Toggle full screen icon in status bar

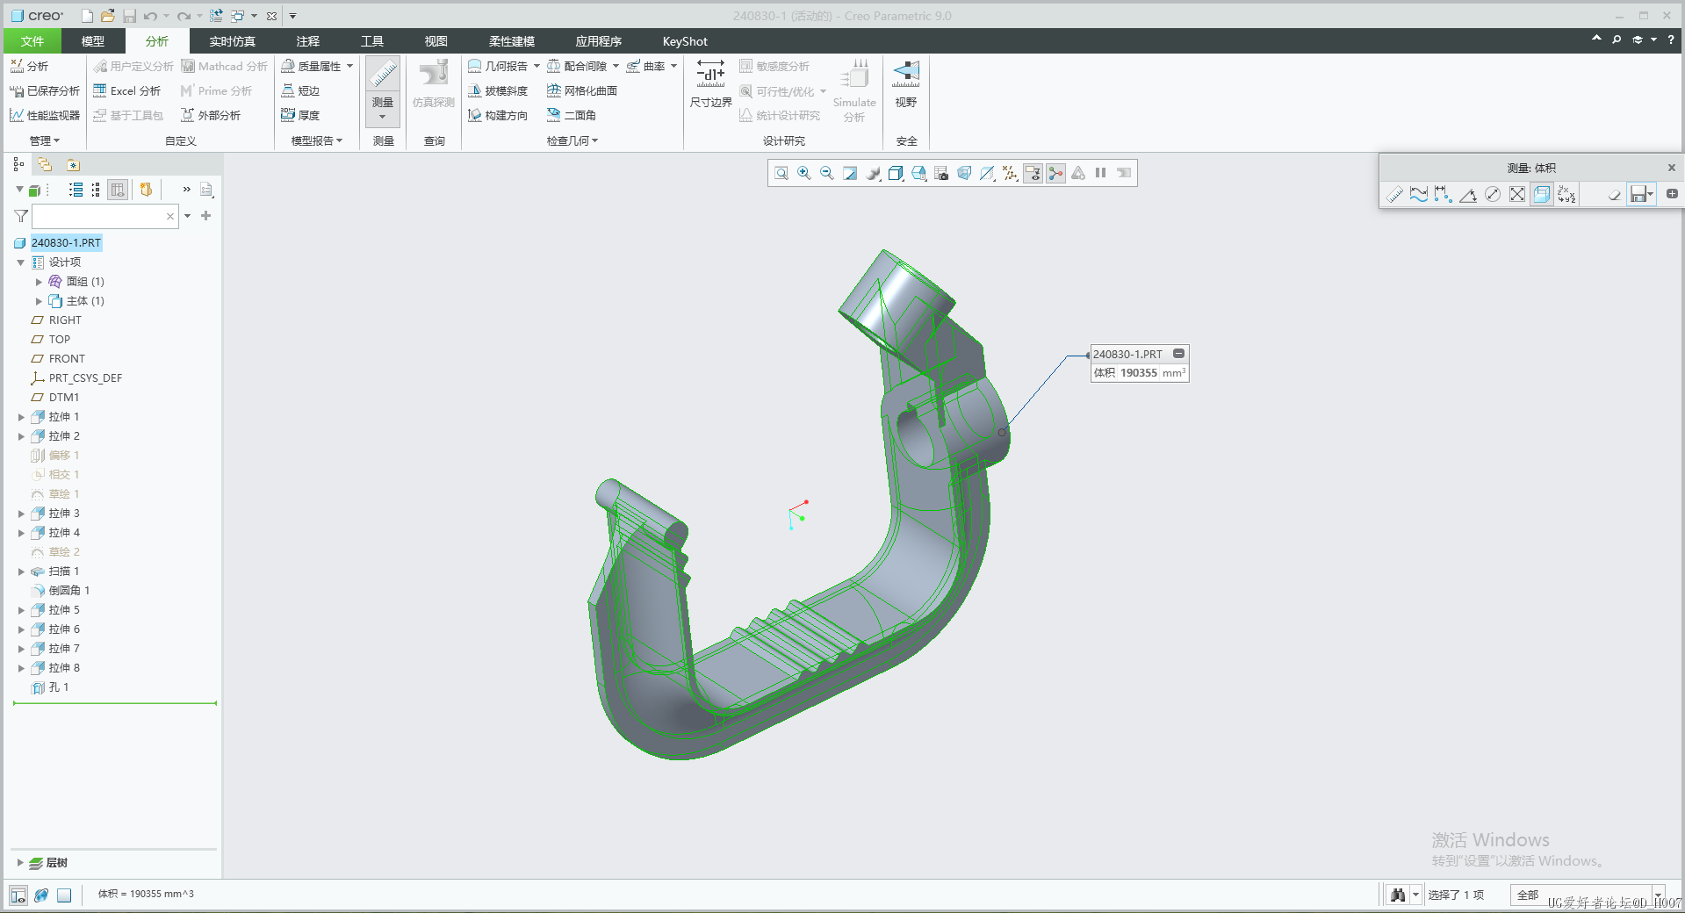pos(64,895)
